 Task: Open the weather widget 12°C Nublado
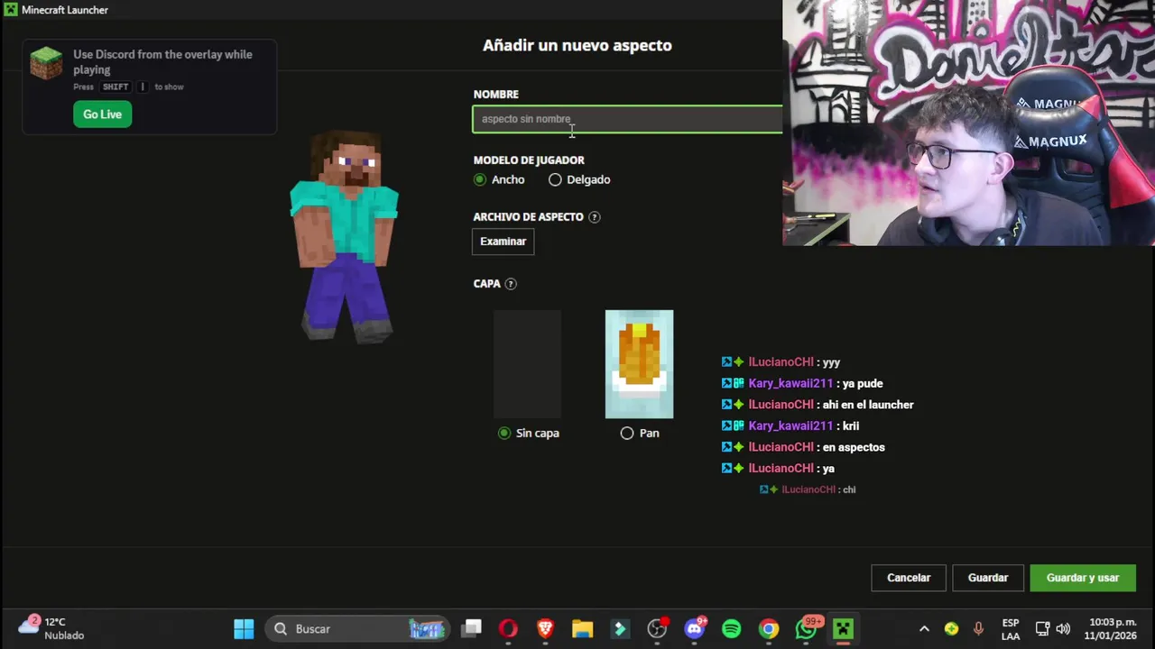pos(52,629)
